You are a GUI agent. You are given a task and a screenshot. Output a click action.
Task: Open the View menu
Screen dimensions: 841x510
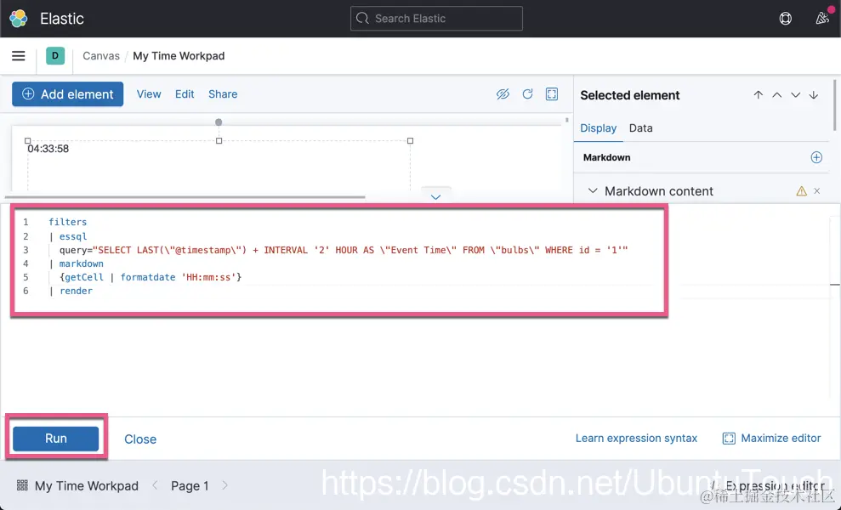(x=149, y=93)
